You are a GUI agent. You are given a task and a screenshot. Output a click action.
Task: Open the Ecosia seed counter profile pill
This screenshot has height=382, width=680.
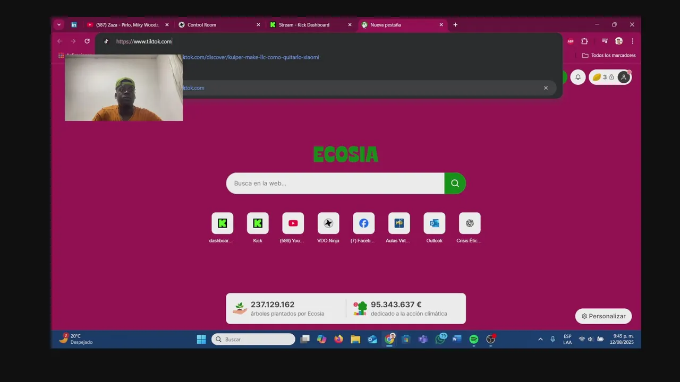coord(610,77)
